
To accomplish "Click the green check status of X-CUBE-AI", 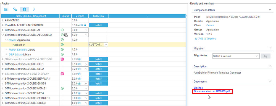I will point(62,30).
